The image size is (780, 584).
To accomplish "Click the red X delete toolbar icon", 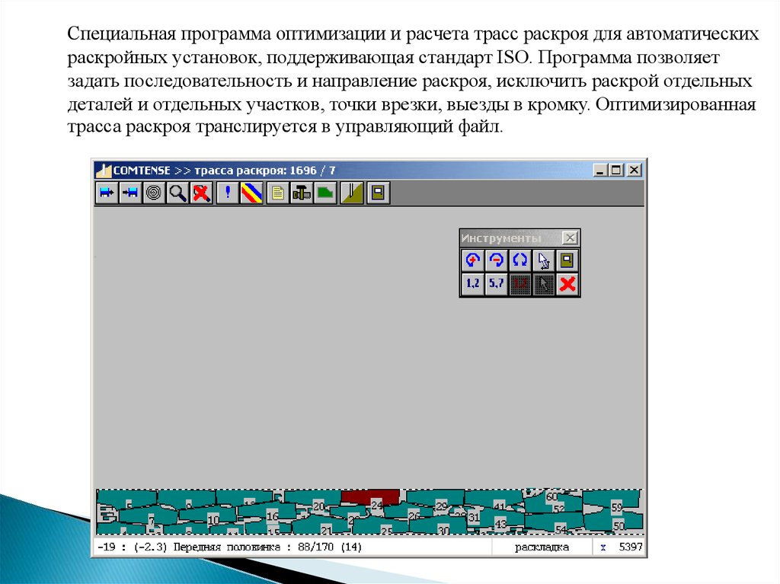I will [x=201, y=193].
